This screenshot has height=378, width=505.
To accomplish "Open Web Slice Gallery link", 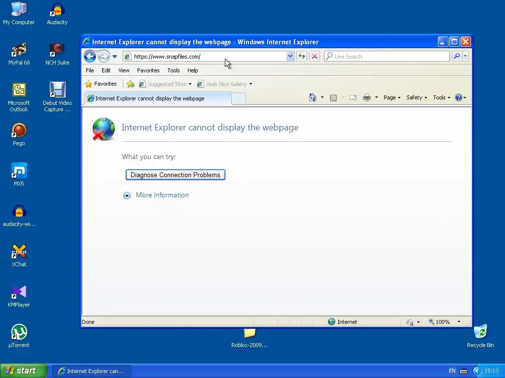I will 224,84.
